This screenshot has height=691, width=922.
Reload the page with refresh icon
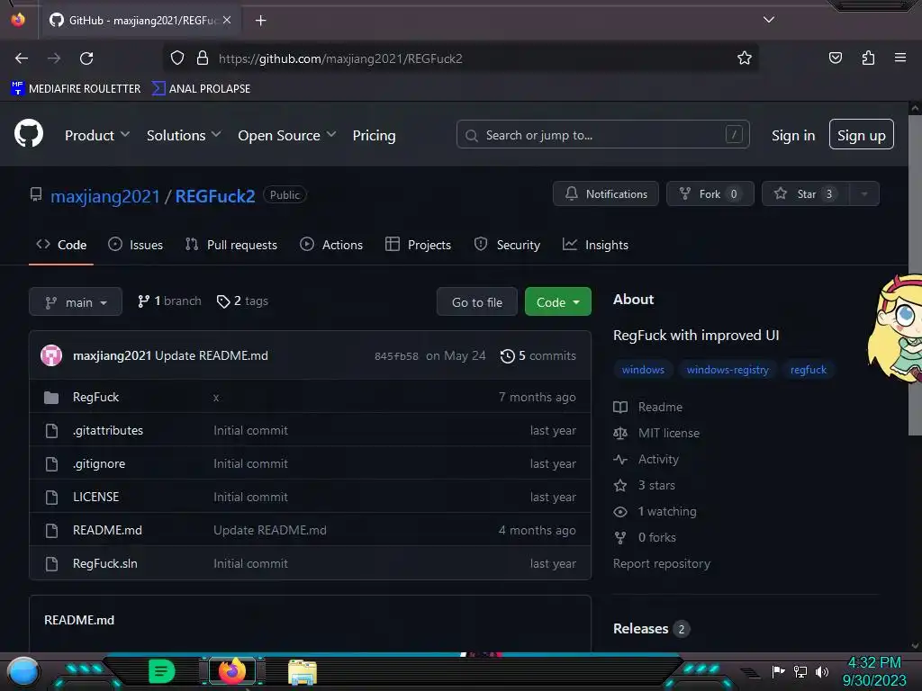click(86, 58)
